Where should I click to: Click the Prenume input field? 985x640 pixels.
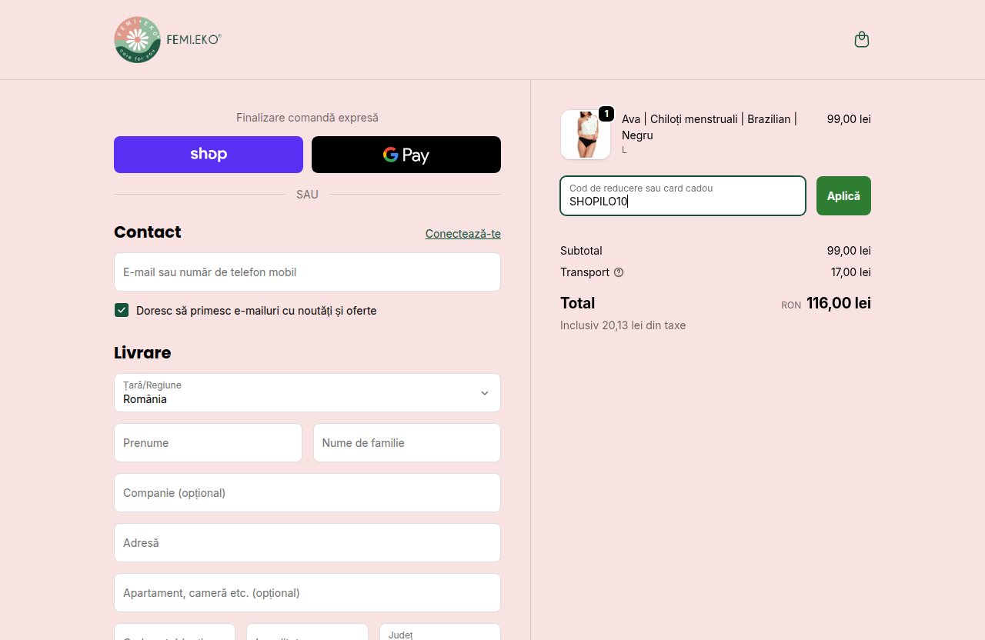tap(208, 443)
